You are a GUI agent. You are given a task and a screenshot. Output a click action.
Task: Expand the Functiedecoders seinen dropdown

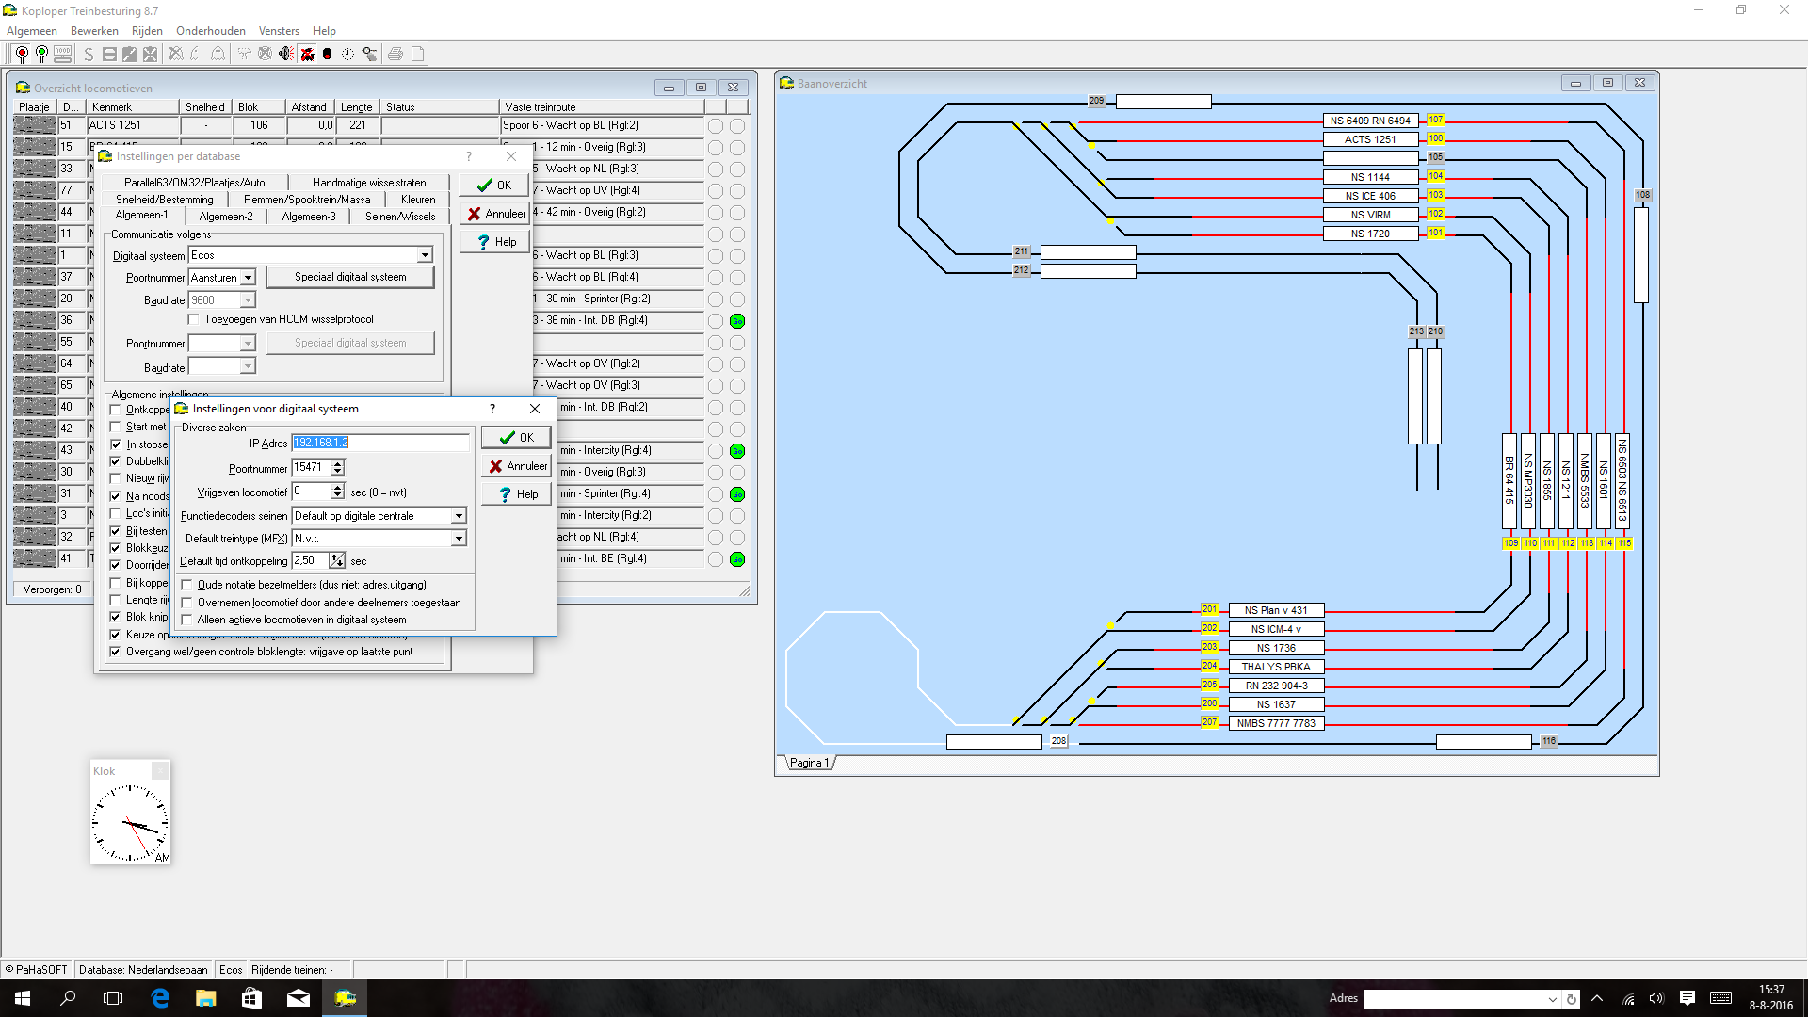point(459,515)
